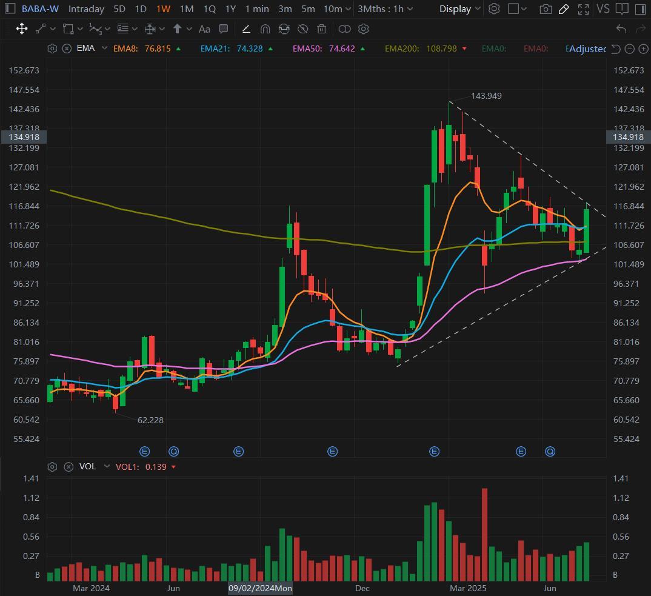
Task: Expand arrow marker tool options
Action: click(x=189, y=29)
